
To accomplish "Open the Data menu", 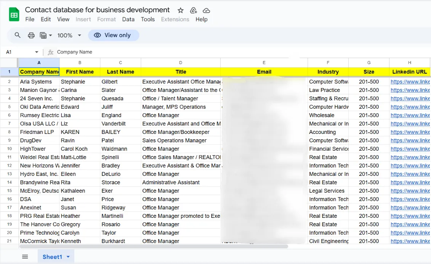I will pos(128,19).
